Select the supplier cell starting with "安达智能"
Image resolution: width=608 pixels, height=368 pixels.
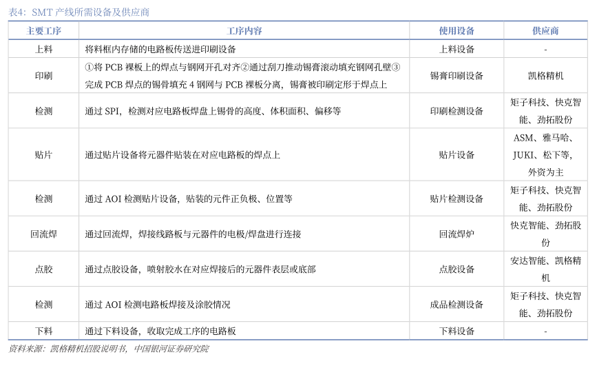coord(545,269)
